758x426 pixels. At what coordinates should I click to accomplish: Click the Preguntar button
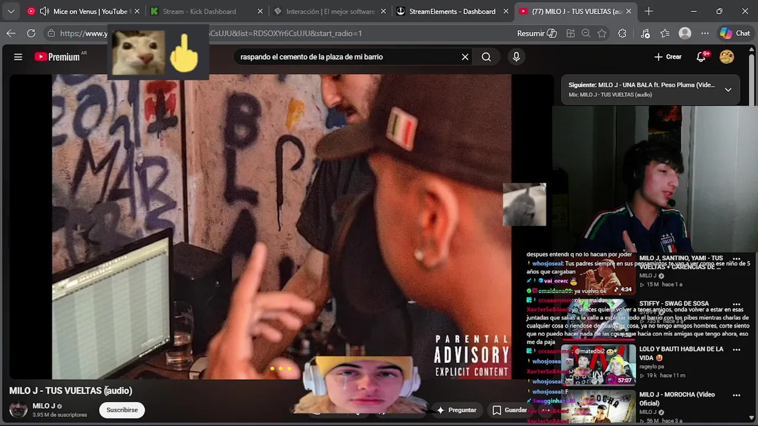(x=457, y=409)
